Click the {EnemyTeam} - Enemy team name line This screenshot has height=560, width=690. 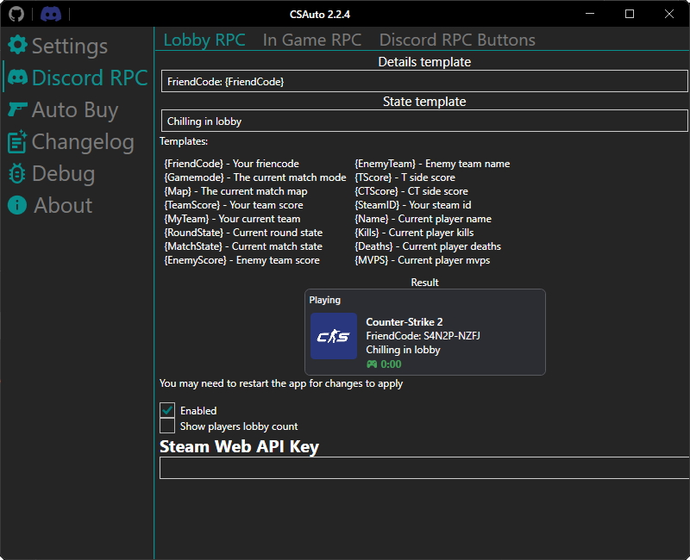point(432,164)
